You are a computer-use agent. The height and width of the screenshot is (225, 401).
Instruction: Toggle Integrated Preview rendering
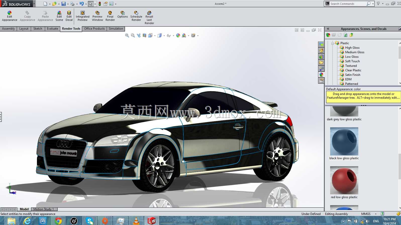83,16
